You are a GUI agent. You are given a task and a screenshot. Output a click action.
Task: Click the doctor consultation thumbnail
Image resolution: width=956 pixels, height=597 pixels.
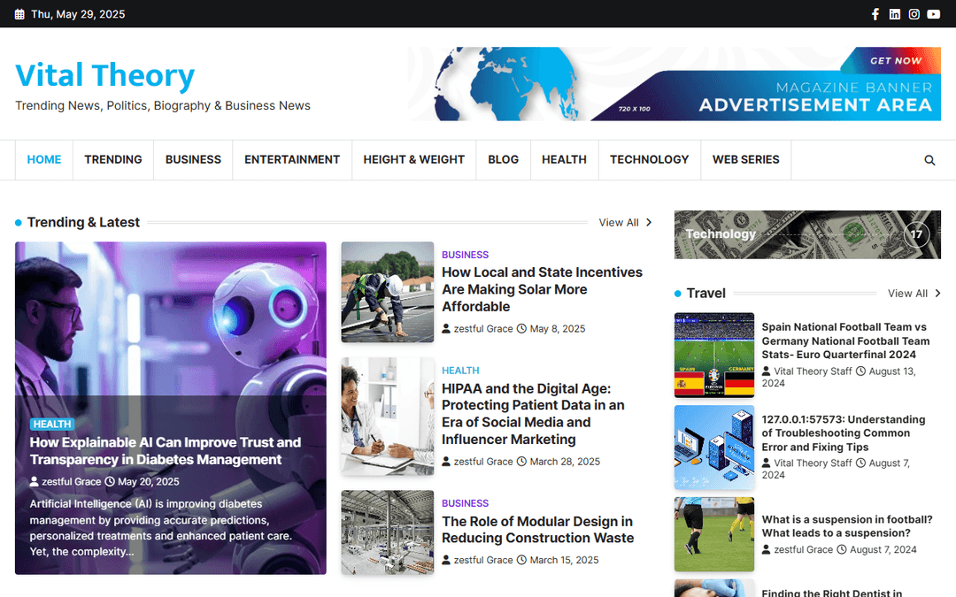click(387, 416)
